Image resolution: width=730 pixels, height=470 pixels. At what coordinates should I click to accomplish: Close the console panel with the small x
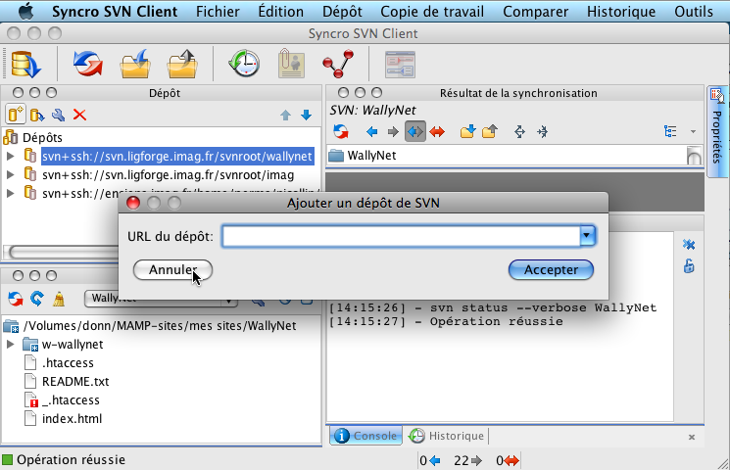click(692, 437)
